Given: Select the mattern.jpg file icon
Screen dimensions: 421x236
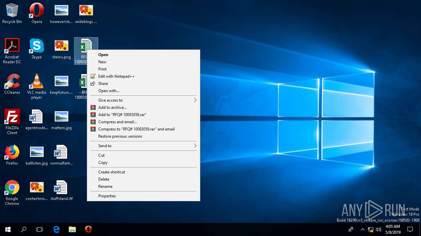Looking at the screenshot, I should (x=61, y=120).
